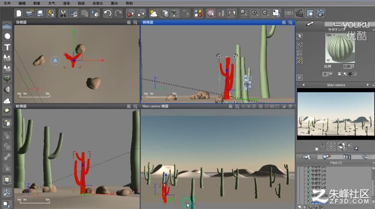The width and height of the screenshot is (375, 209).
Task: Toggle maximize icon in side view header
Action: click(290, 22)
